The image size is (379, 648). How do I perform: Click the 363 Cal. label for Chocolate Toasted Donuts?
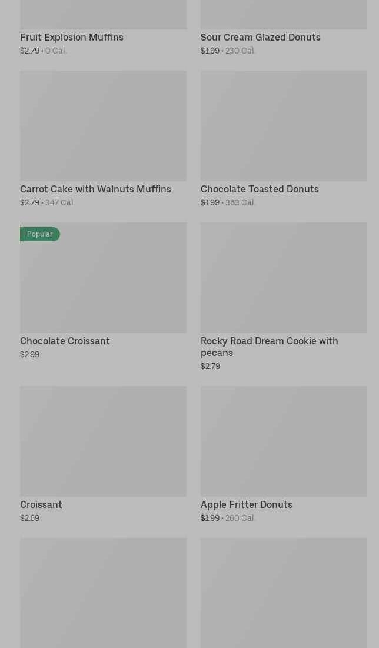(240, 202)
